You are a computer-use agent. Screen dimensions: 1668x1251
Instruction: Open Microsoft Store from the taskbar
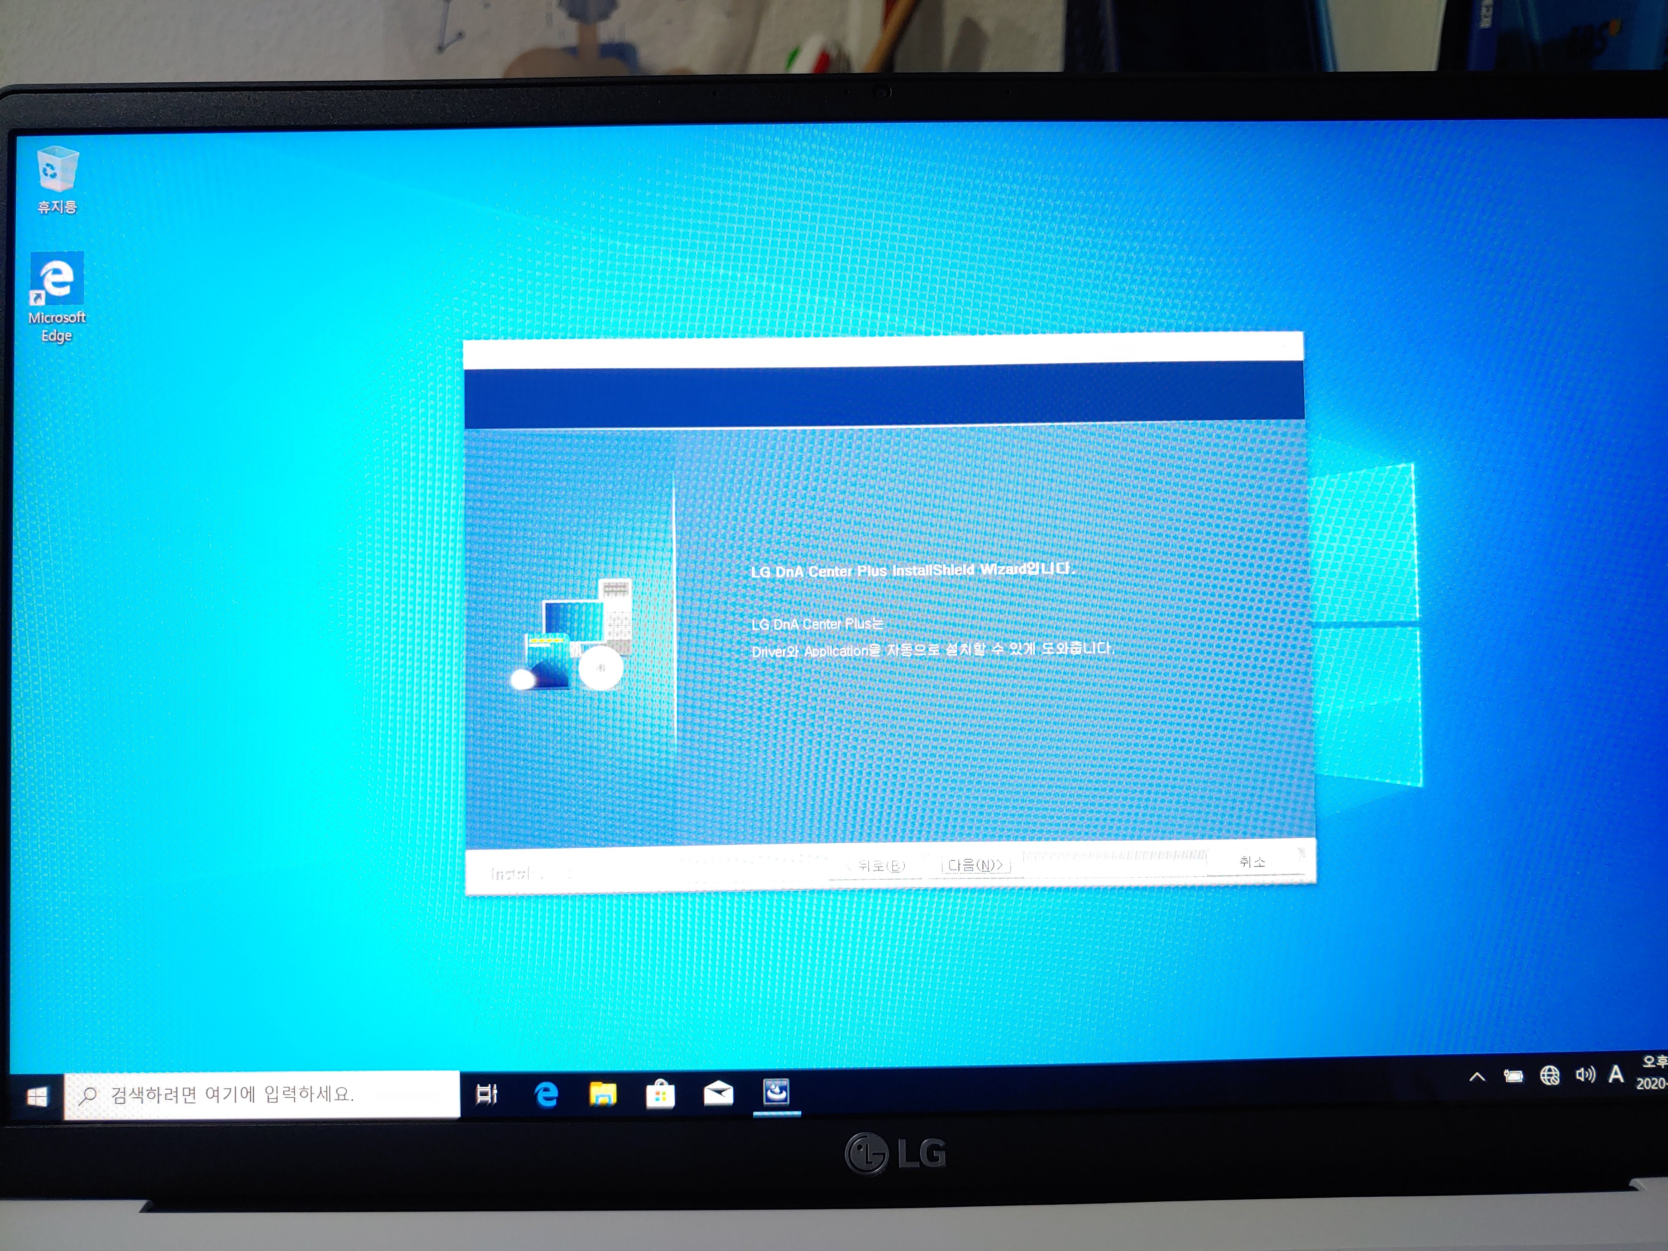[660, 1093]
